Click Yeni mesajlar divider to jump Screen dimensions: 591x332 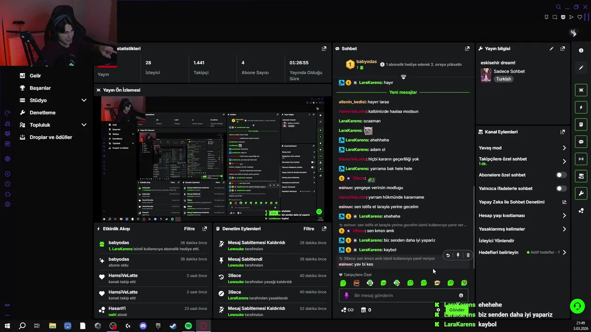(x=403, y=92)
